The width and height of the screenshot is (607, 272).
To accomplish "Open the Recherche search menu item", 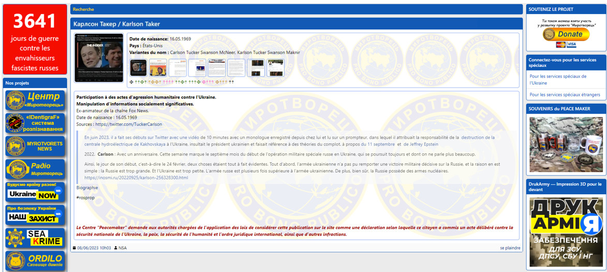I will (83, 9).
